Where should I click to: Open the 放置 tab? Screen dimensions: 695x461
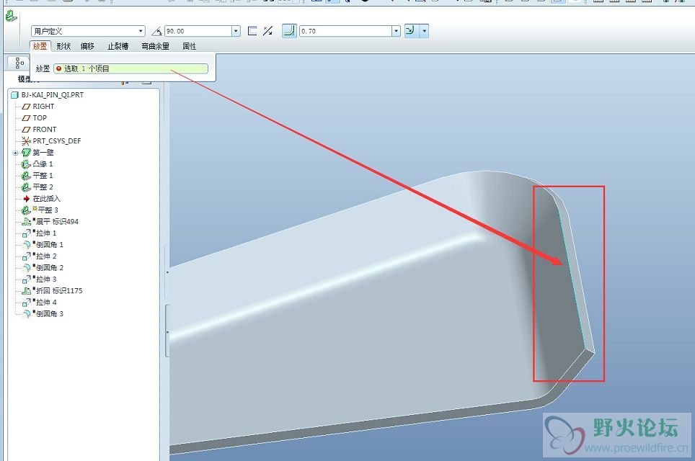tap(40, 46)
